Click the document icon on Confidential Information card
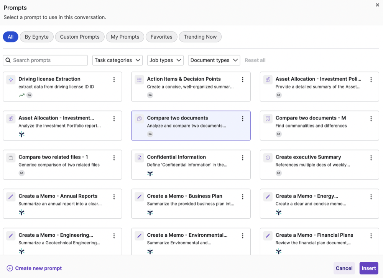The height and width of the screenshot is (278, 383). point(139,157)
